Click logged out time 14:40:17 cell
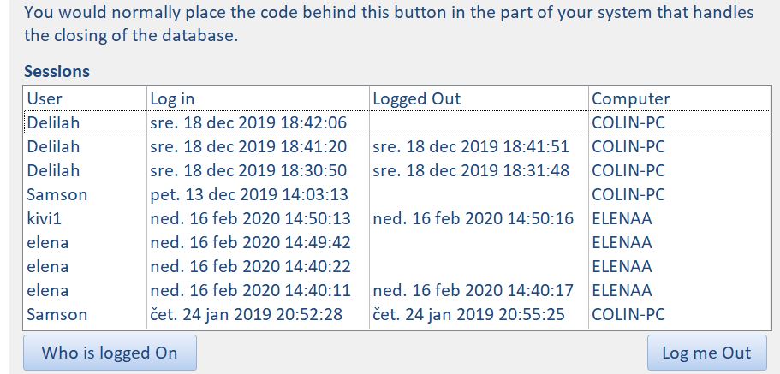The image size is (780, 374). (473, 290)
